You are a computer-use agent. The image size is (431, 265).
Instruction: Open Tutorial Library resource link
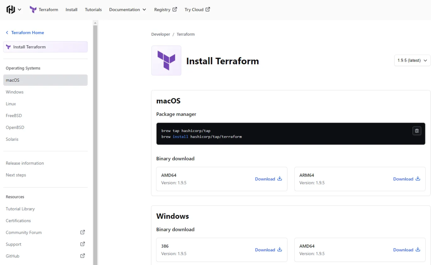tap(20, 209)
